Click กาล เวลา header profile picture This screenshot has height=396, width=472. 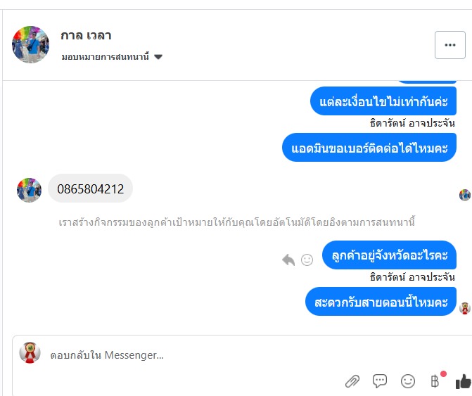pos(31,45)
